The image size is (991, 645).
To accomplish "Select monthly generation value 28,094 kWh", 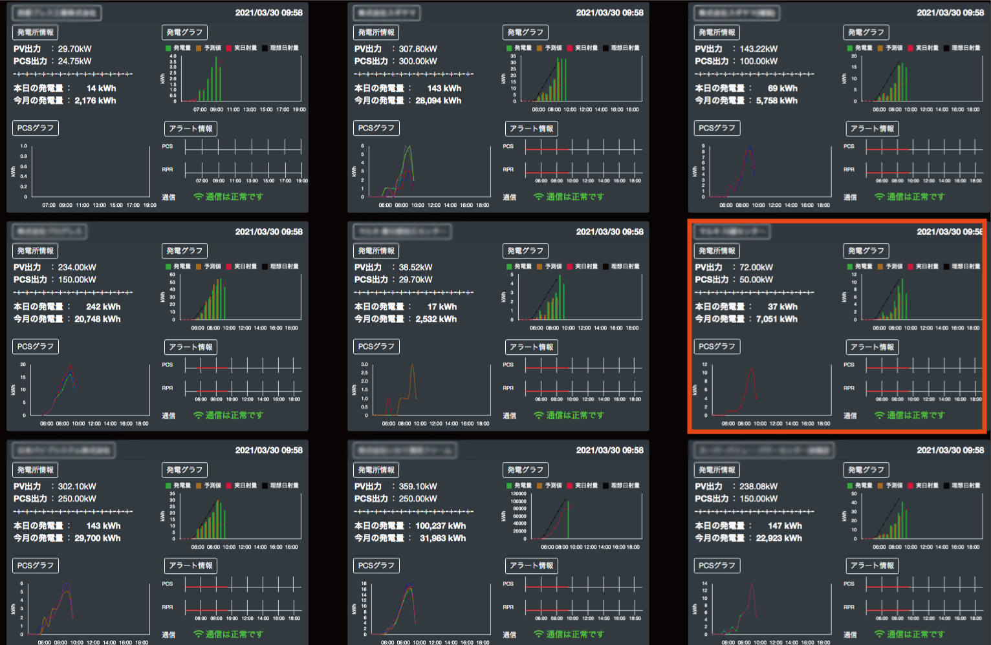I will (439, 101).
